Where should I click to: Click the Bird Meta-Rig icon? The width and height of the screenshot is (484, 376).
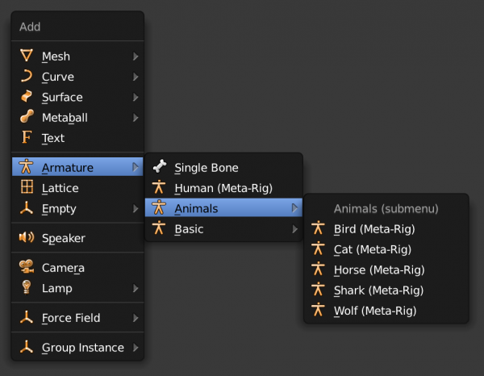coord(319,228)
